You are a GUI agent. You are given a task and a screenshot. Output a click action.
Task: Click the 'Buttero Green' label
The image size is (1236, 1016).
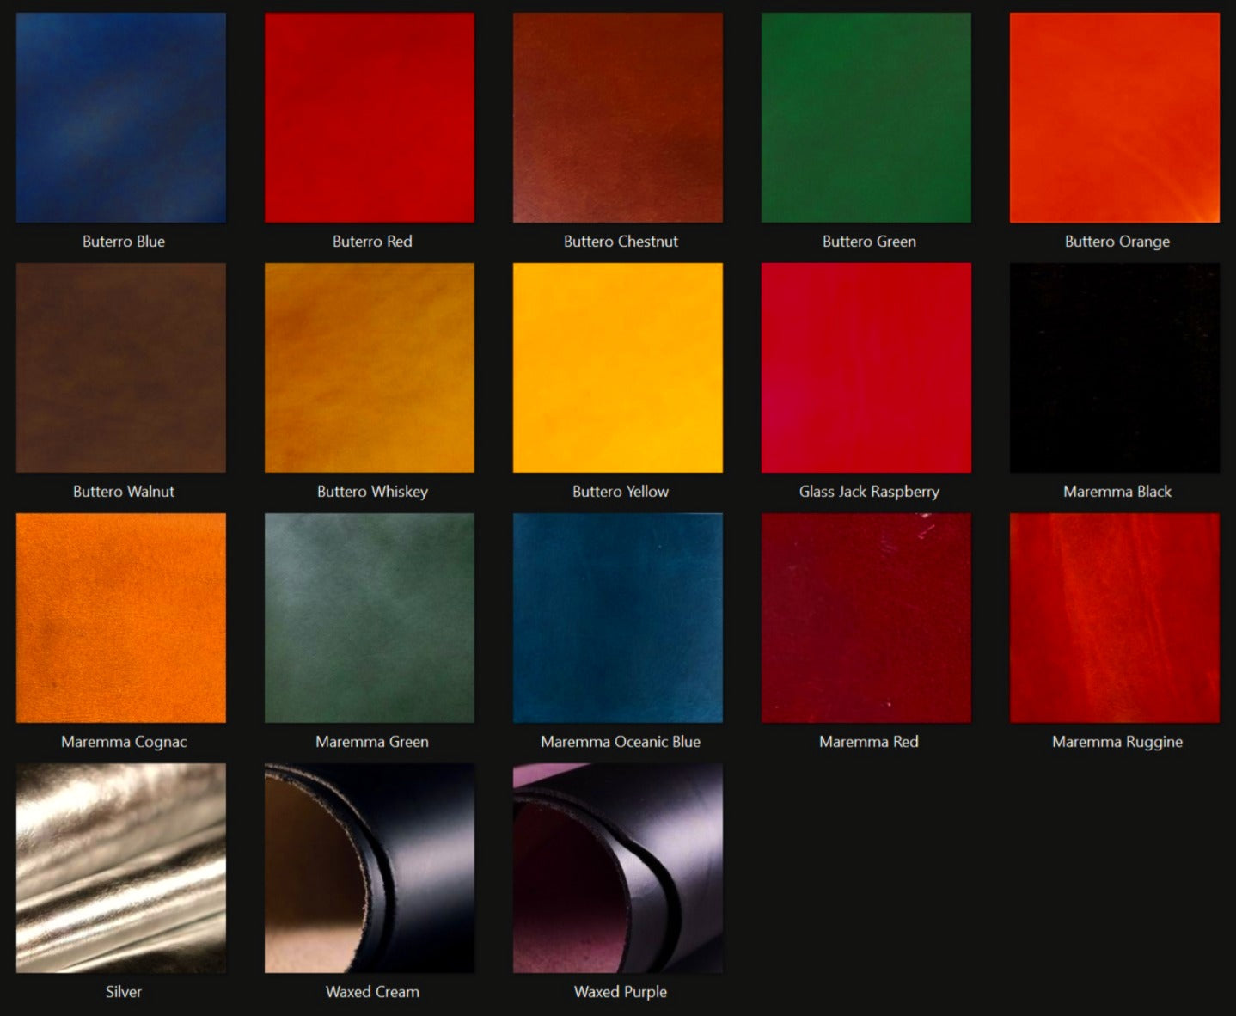(x=869, y=242)
